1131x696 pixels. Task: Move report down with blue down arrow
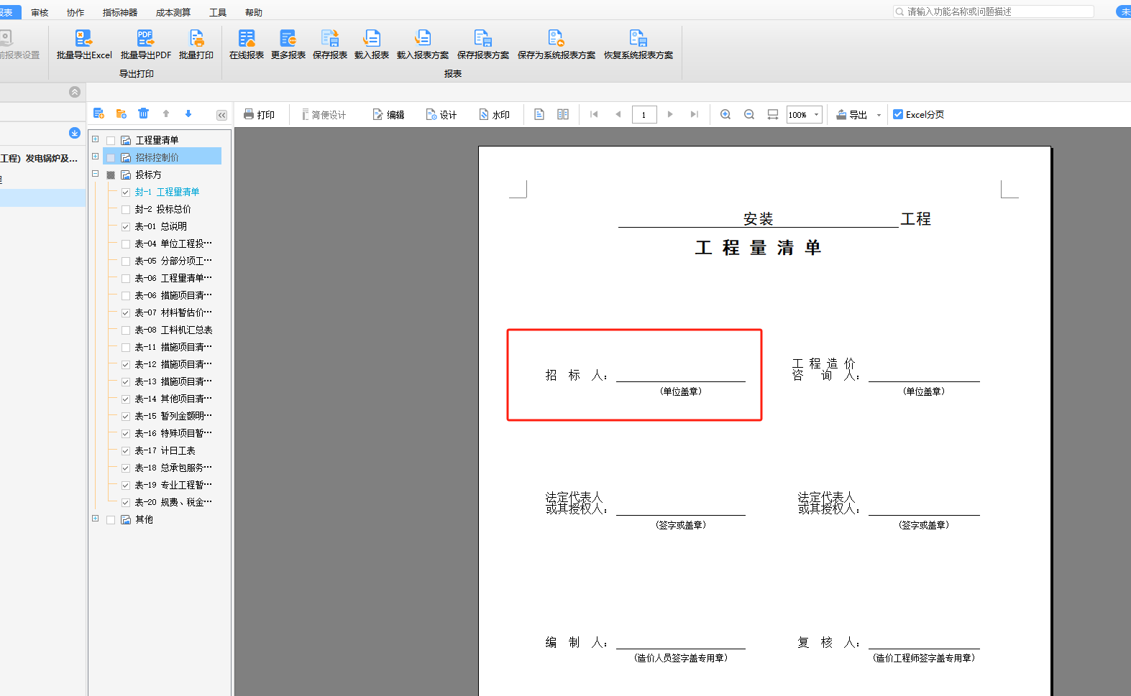188,113
